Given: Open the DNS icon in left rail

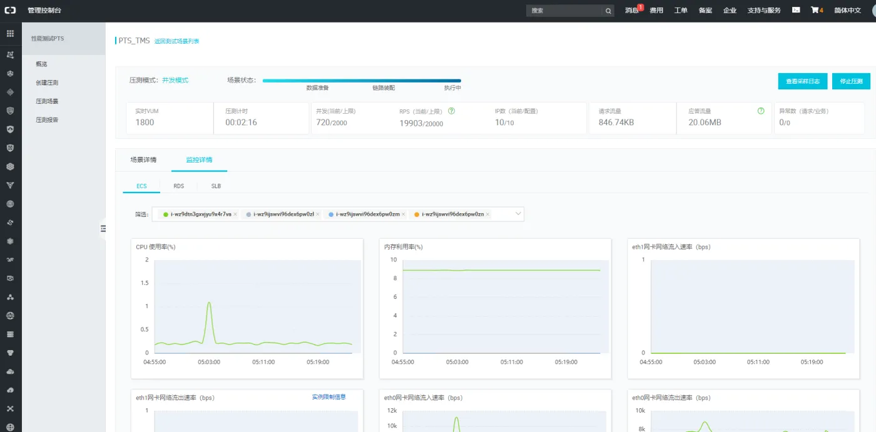Looking at the screenshot, I should 10,315.
